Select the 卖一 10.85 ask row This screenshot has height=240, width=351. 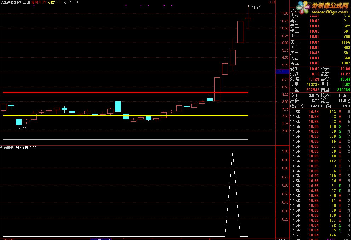320,36
